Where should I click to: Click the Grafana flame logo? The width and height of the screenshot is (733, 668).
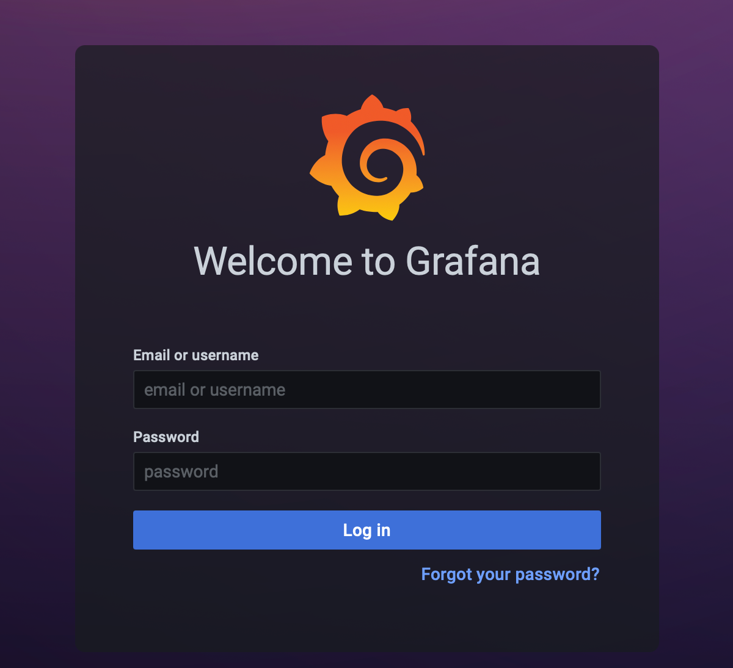(x=367, y=158)
